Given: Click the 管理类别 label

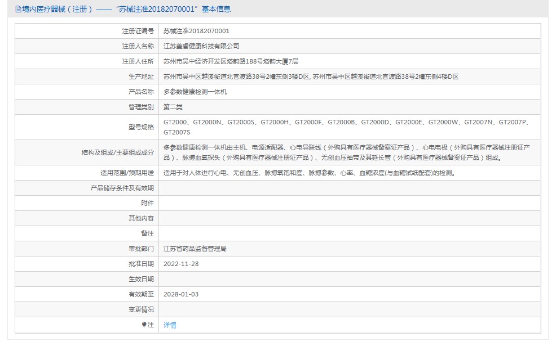Looking at the screenshot, I should point(141,107).
